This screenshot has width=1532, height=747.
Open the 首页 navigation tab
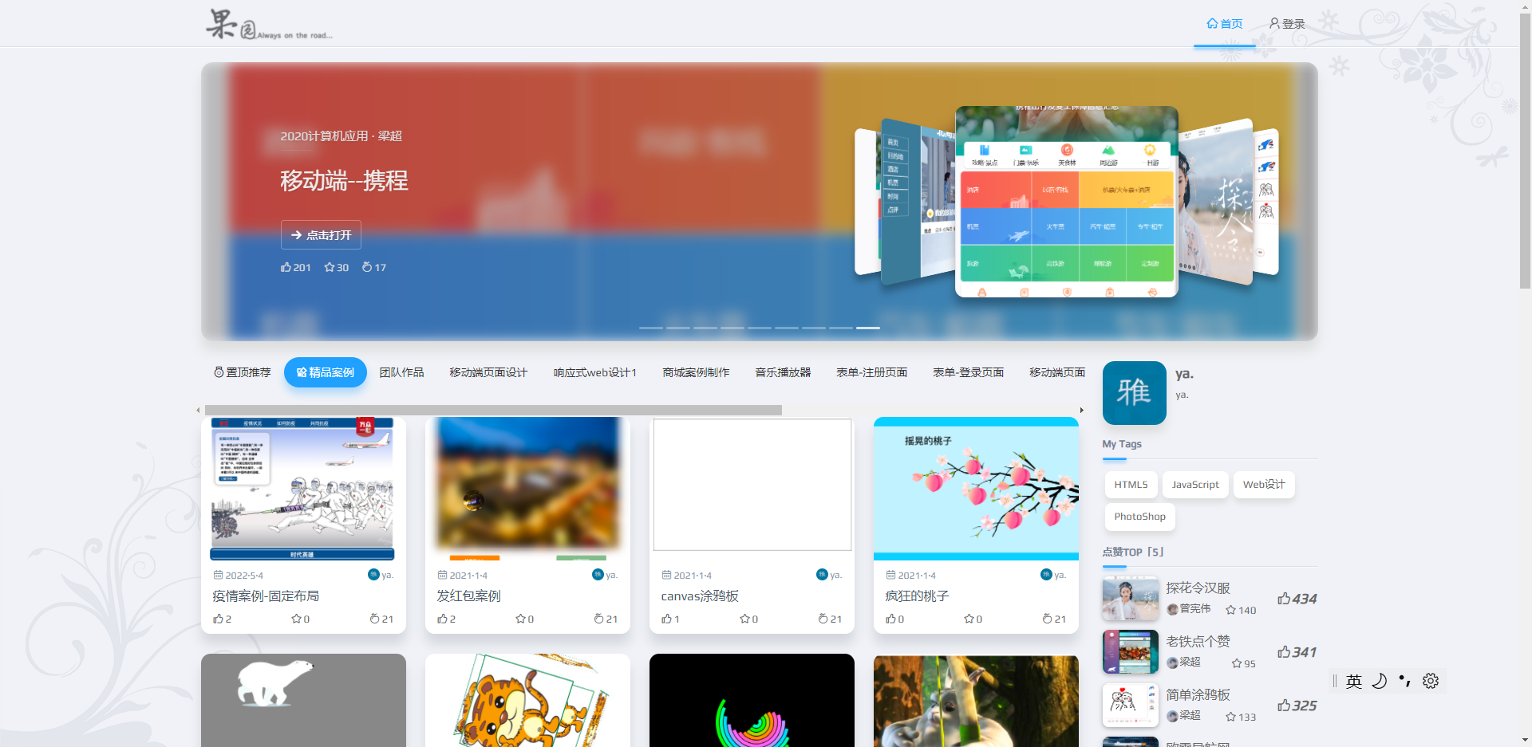[1224, 24]
